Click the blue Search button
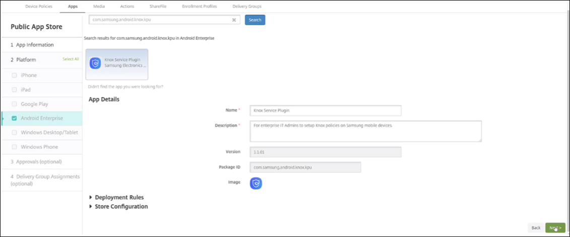 click(255, 20)
